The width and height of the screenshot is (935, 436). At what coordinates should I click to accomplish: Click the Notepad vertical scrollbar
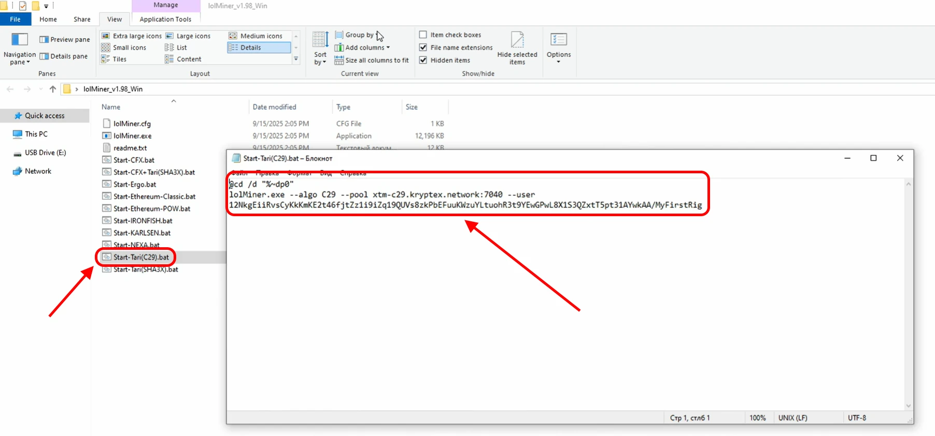coord(908,295)
